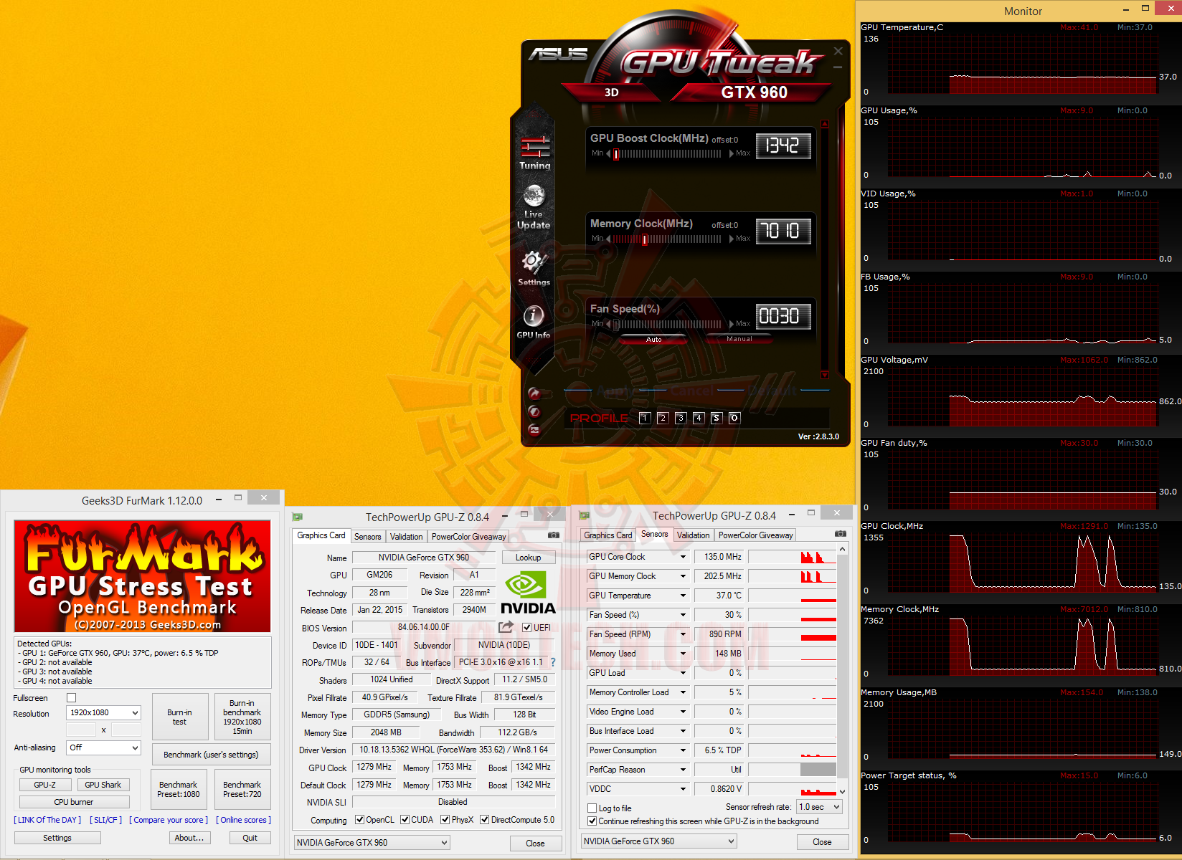Toggle the DirectCompute 5.0 checkbox
The height and width of the screenshot is (860, 1182).
[485, 820]
